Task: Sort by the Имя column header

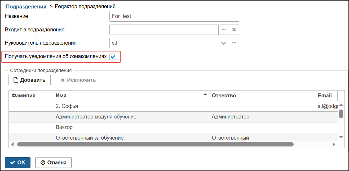Action: click(x=131, y=96)
